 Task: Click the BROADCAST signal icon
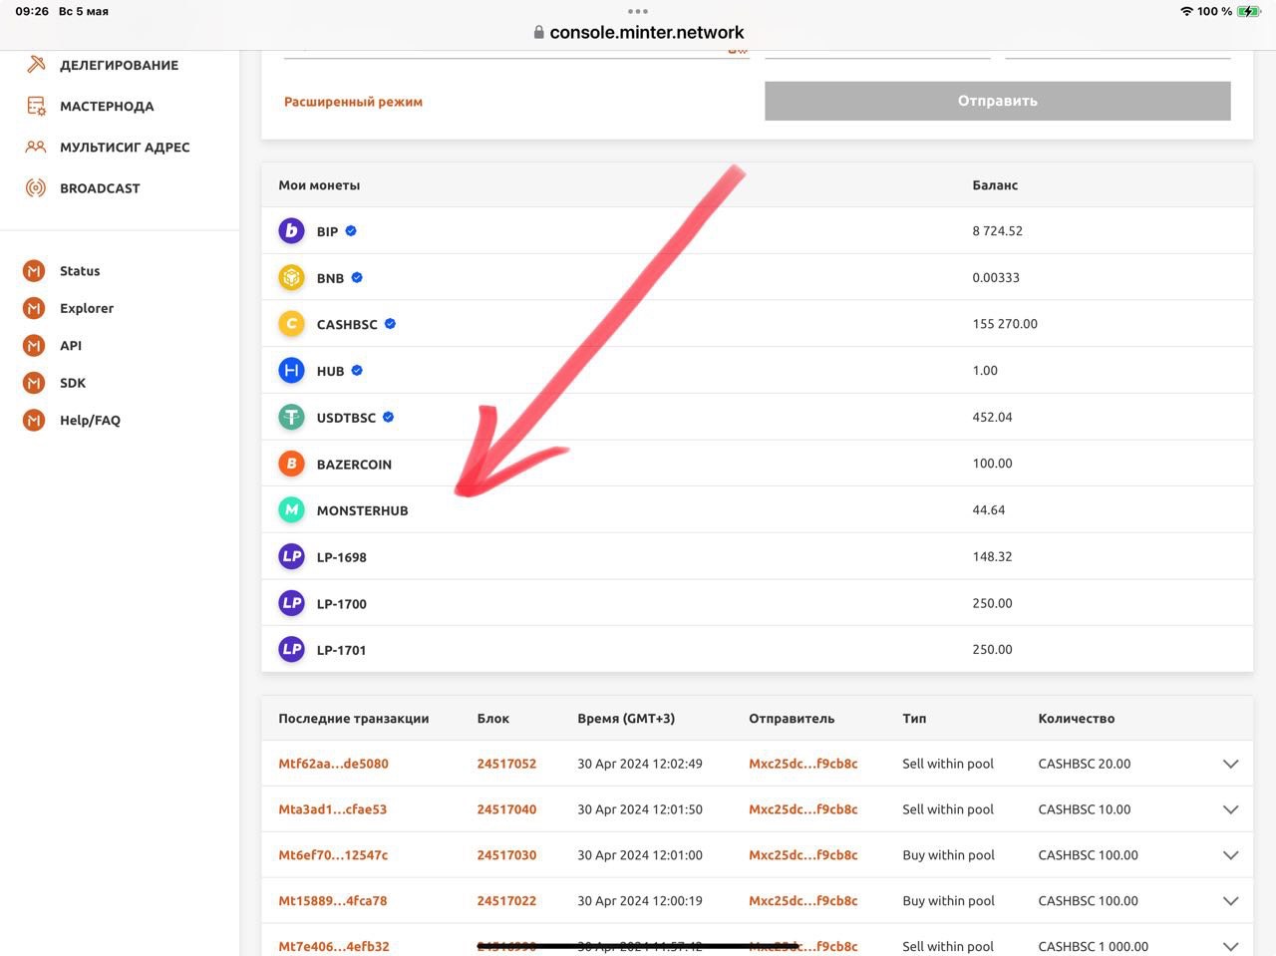pos(36,187)
